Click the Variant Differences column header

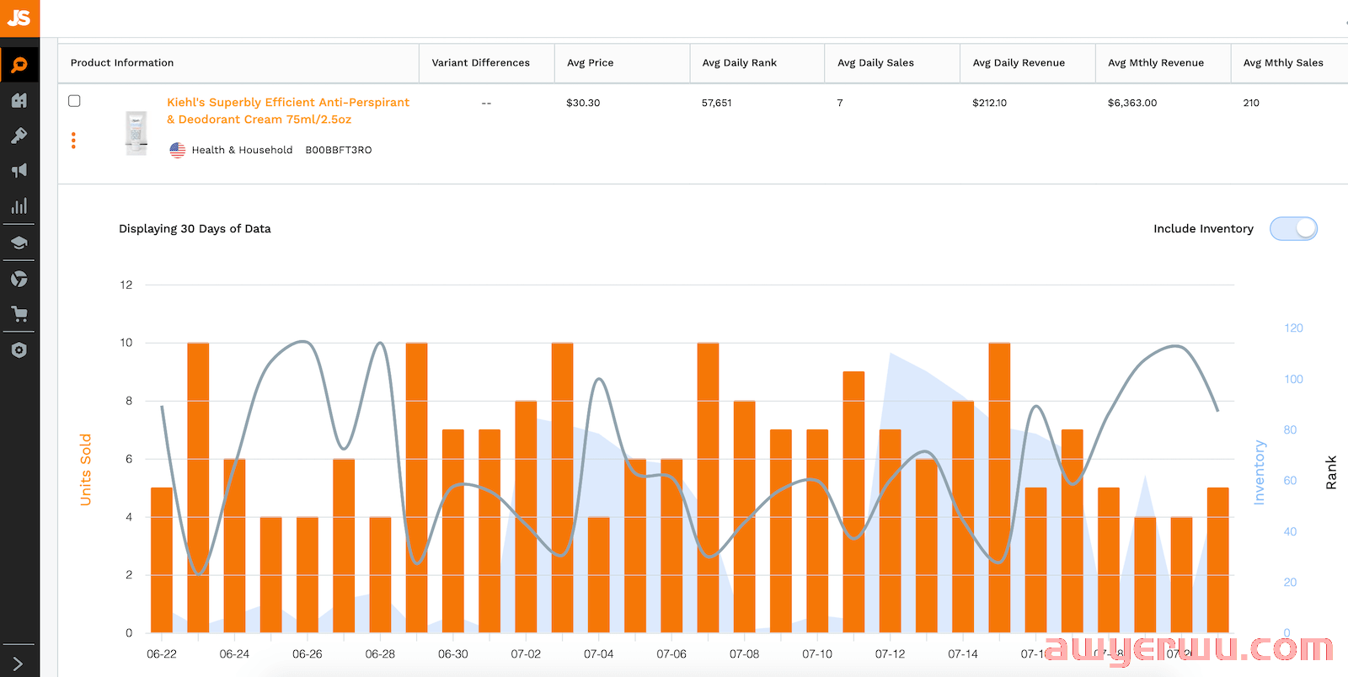pyautogui.click(x=481, y=62)
